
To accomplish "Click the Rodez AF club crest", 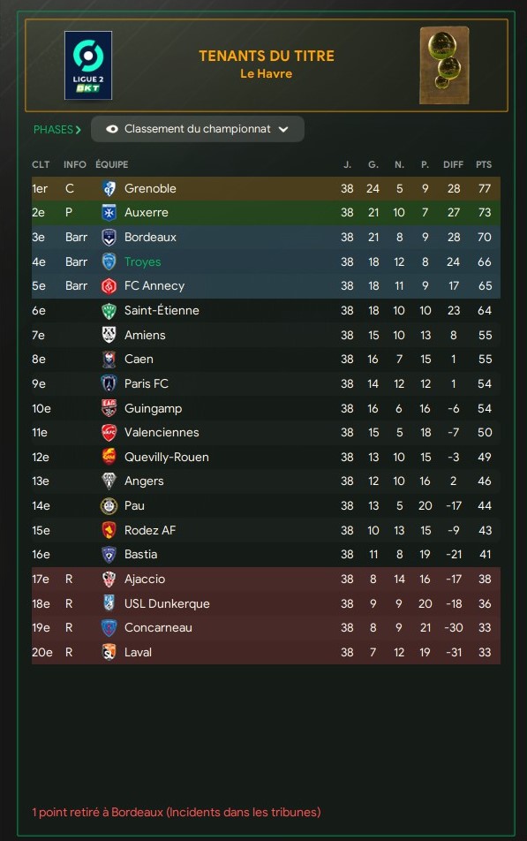I will point(109,530).
